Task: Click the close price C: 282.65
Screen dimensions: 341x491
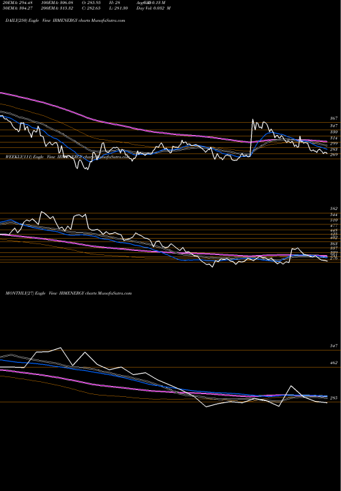Action: 91,8
